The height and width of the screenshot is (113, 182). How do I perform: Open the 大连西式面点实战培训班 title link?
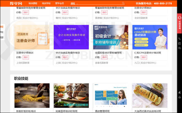148,111
